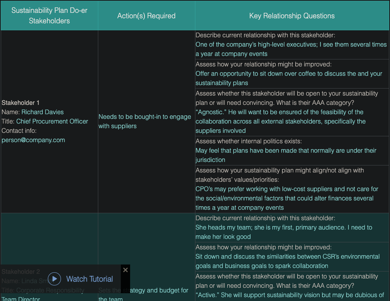
Task: Select the 'Needs to be bought-in' action cell
Action: coord(145,121)
